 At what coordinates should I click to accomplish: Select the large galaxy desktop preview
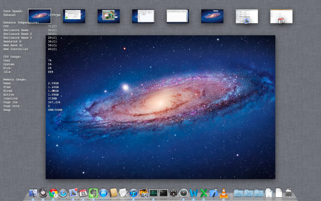(160, 107)
